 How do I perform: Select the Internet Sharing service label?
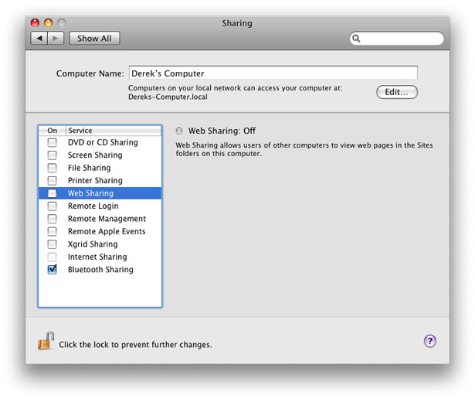[97, 257]
